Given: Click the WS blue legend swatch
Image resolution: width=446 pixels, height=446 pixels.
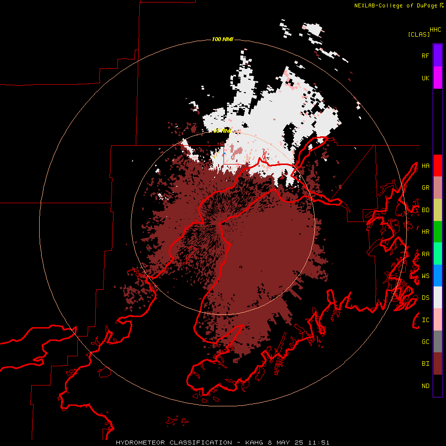Looking at the screenshot, I should click(x=438, y=276).
